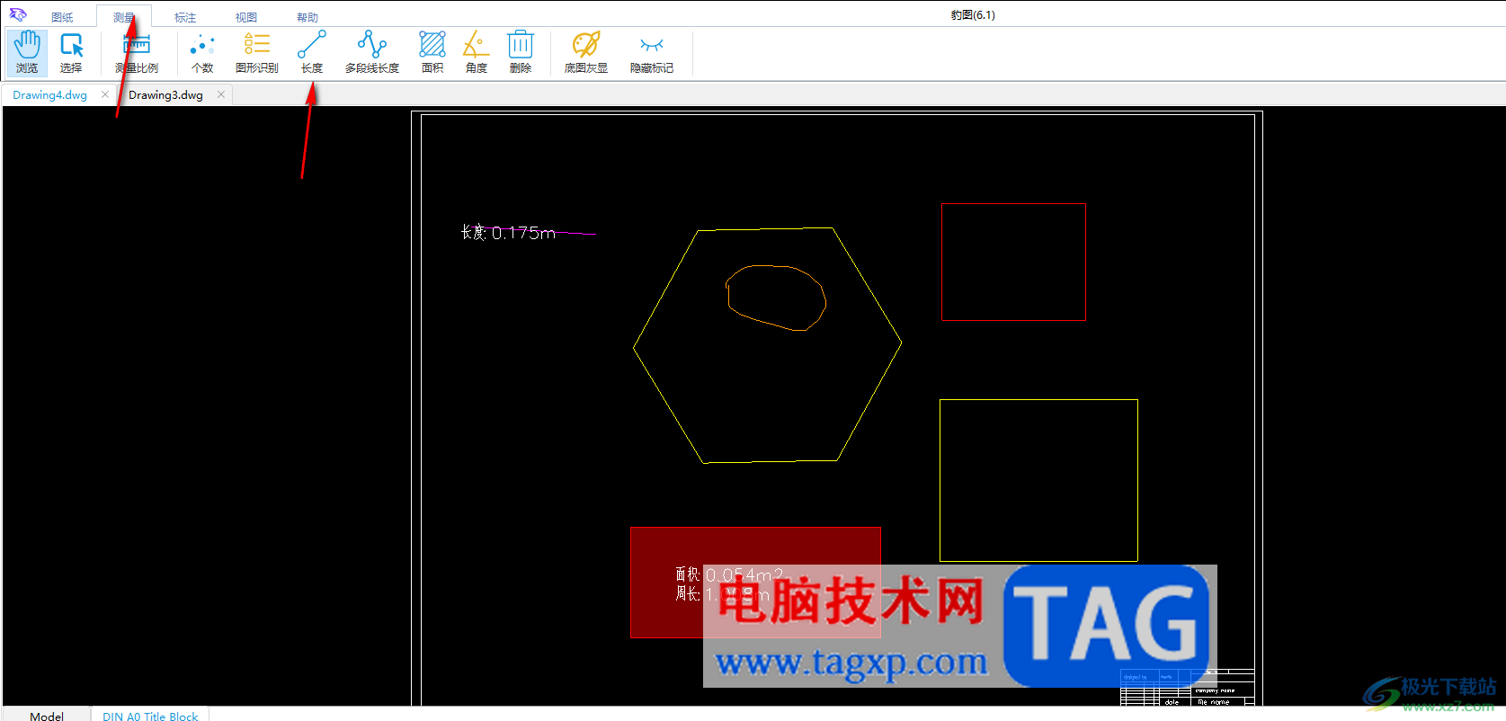Close the Drawing3.dwg tab
The width and height of the screenshot is (1506, 721).
pos(221,94)
